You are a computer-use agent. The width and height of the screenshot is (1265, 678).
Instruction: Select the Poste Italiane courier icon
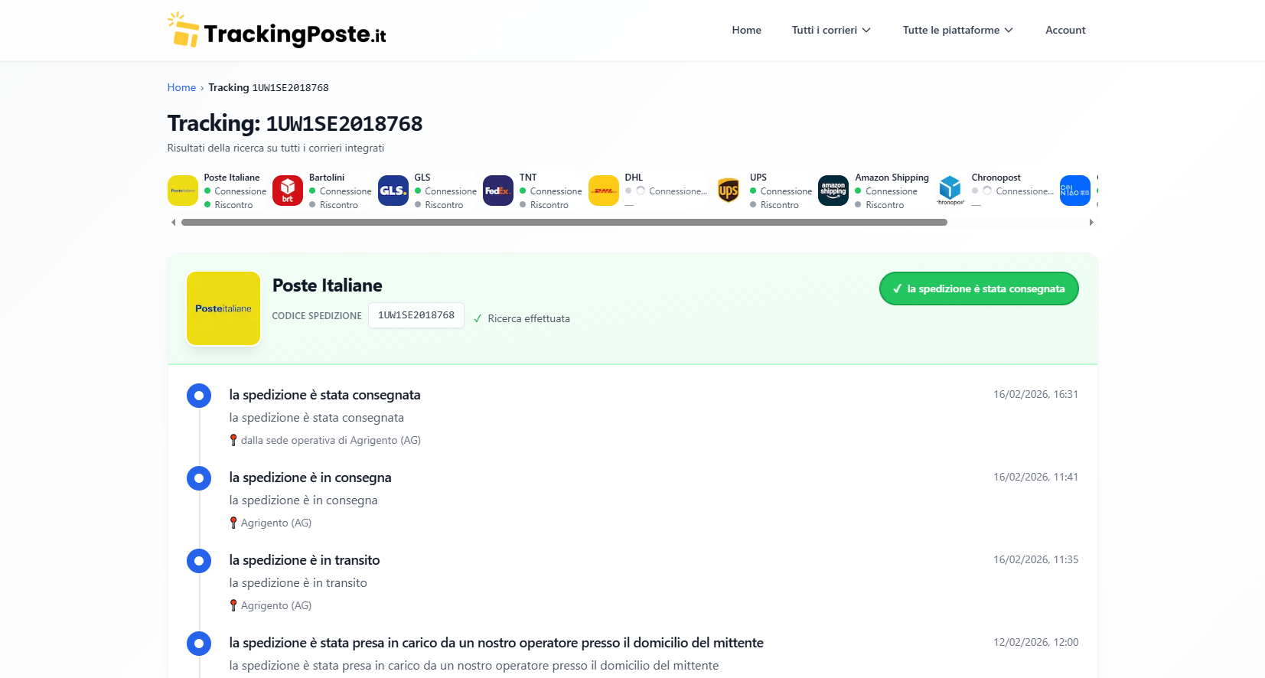(183, 191)
